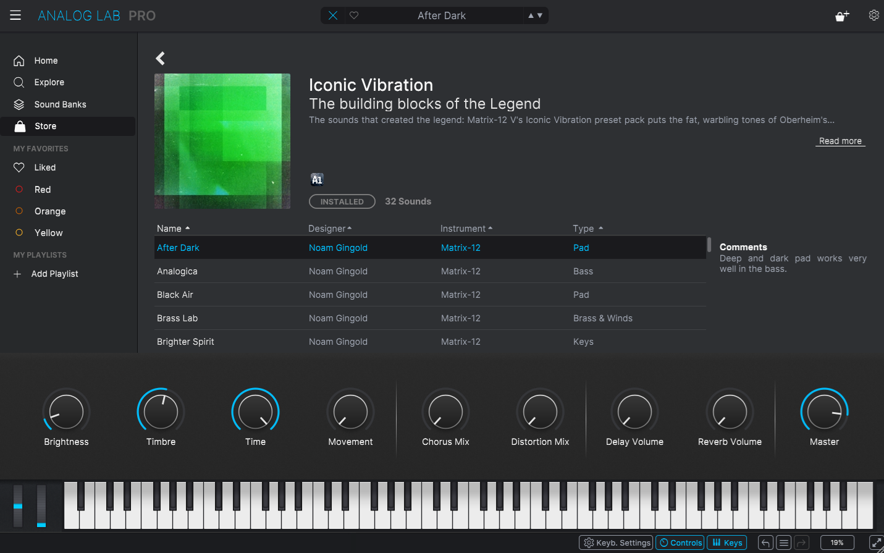Image resolution: width=884 pixels, height=553 pixels.
Task: Click the pitch bend strip
Action: click(18, 505)
